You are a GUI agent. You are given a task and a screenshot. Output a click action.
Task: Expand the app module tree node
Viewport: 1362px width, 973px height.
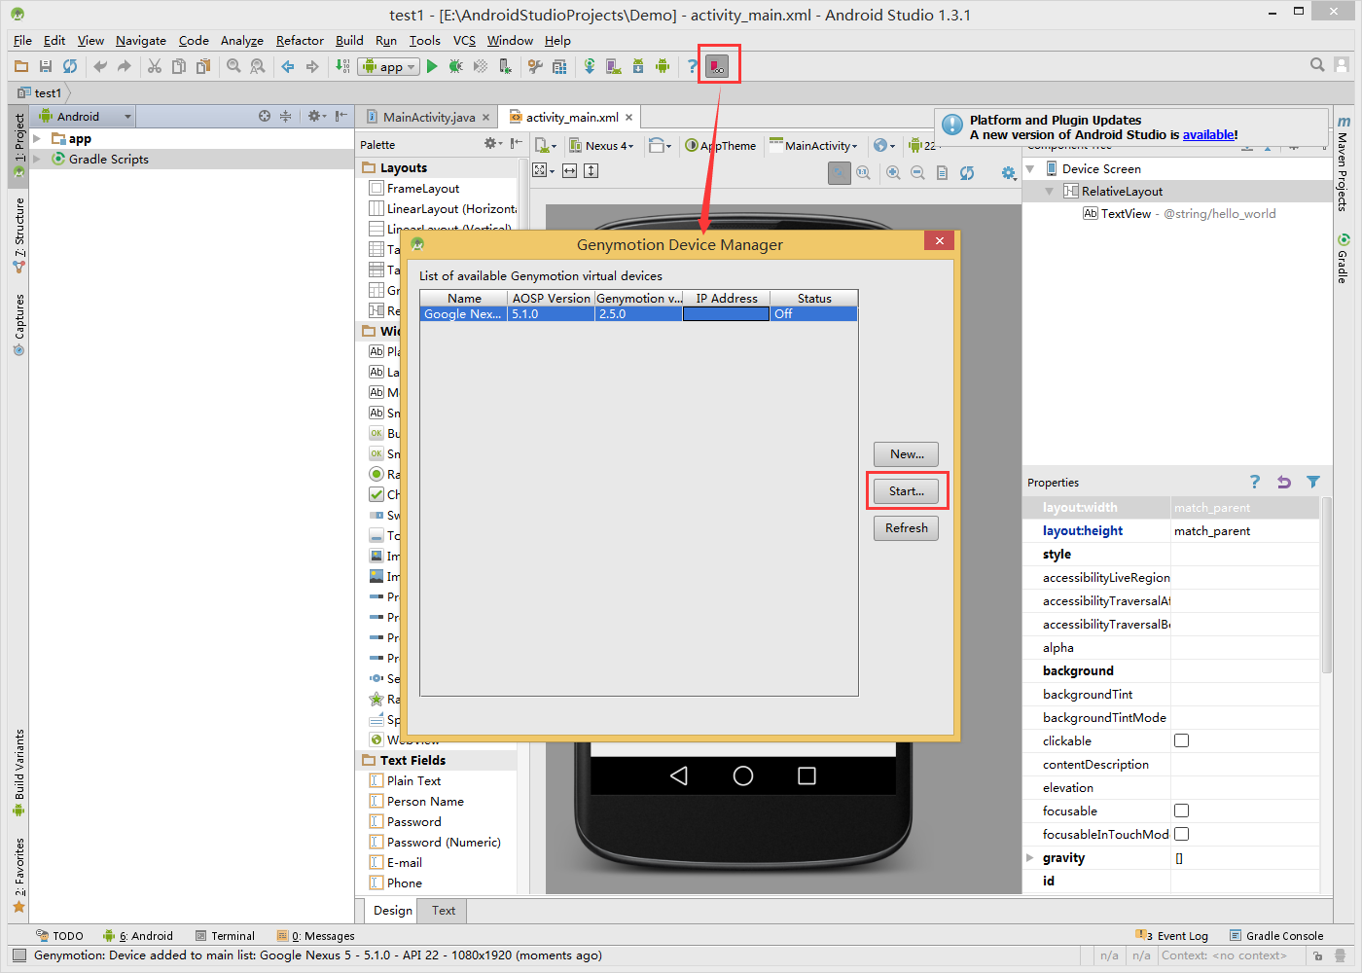37,139
